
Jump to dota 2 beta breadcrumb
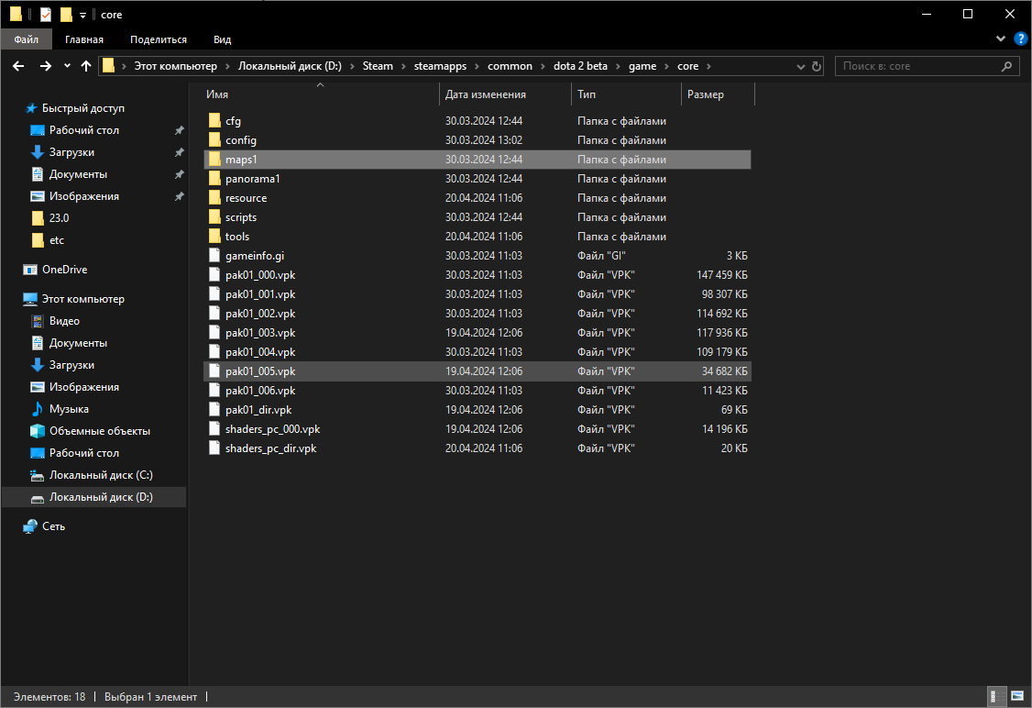[580, 66]
